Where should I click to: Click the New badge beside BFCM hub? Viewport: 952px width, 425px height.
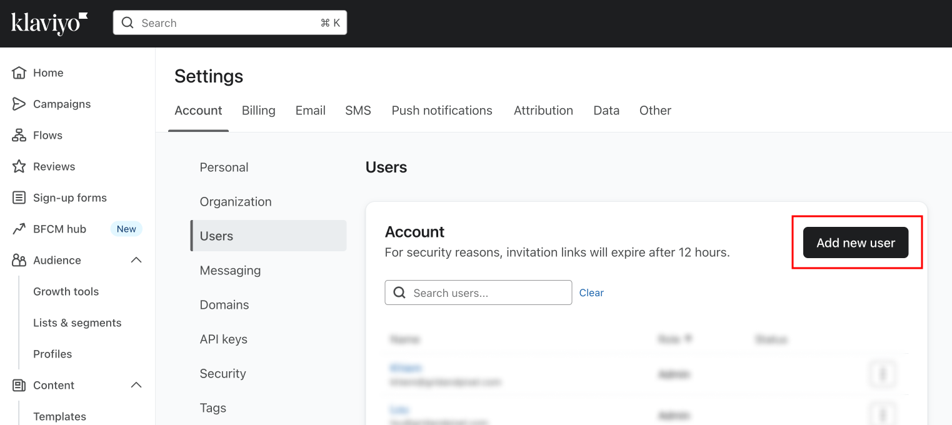pos(126,229)
